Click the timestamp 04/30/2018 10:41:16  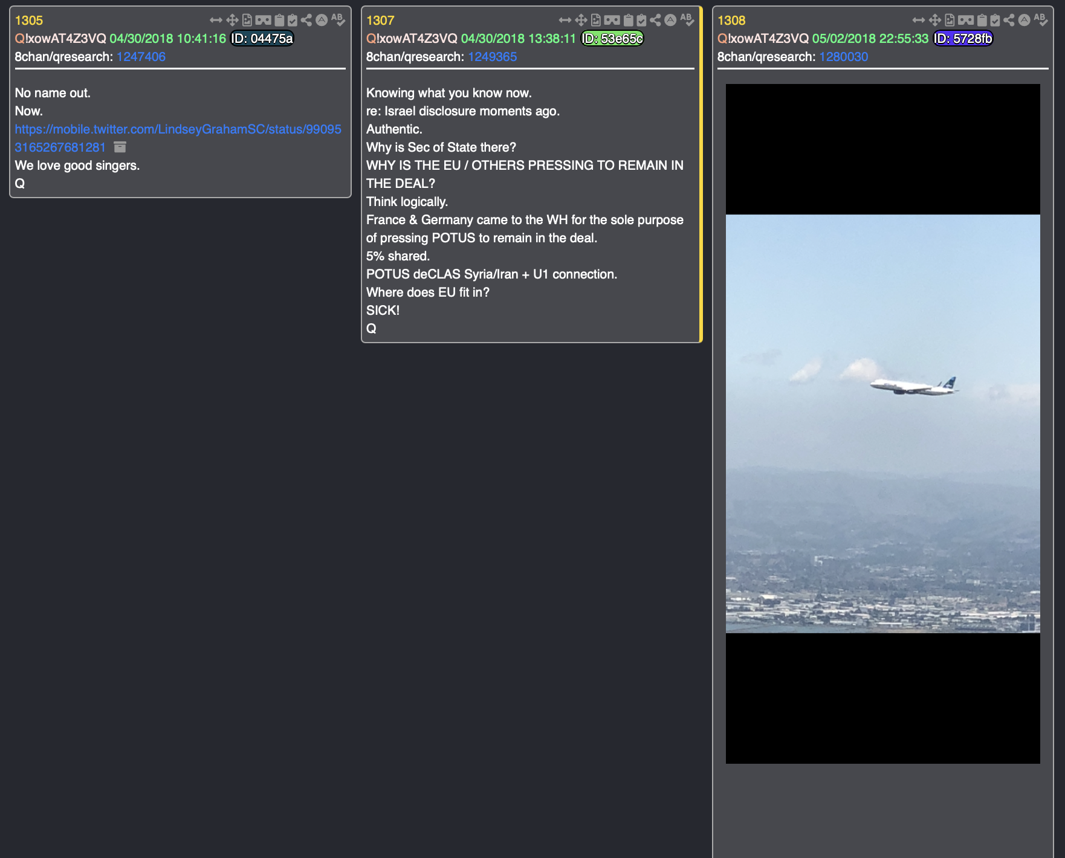pyautogui.click(x=167, y=39)
